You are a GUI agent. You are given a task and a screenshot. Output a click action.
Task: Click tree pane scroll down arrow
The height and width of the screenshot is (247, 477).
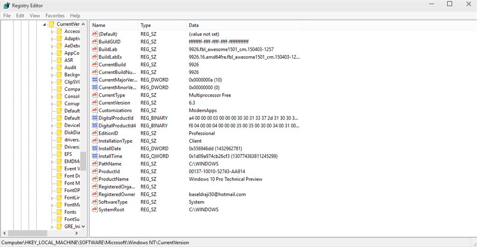click(83, 227)
